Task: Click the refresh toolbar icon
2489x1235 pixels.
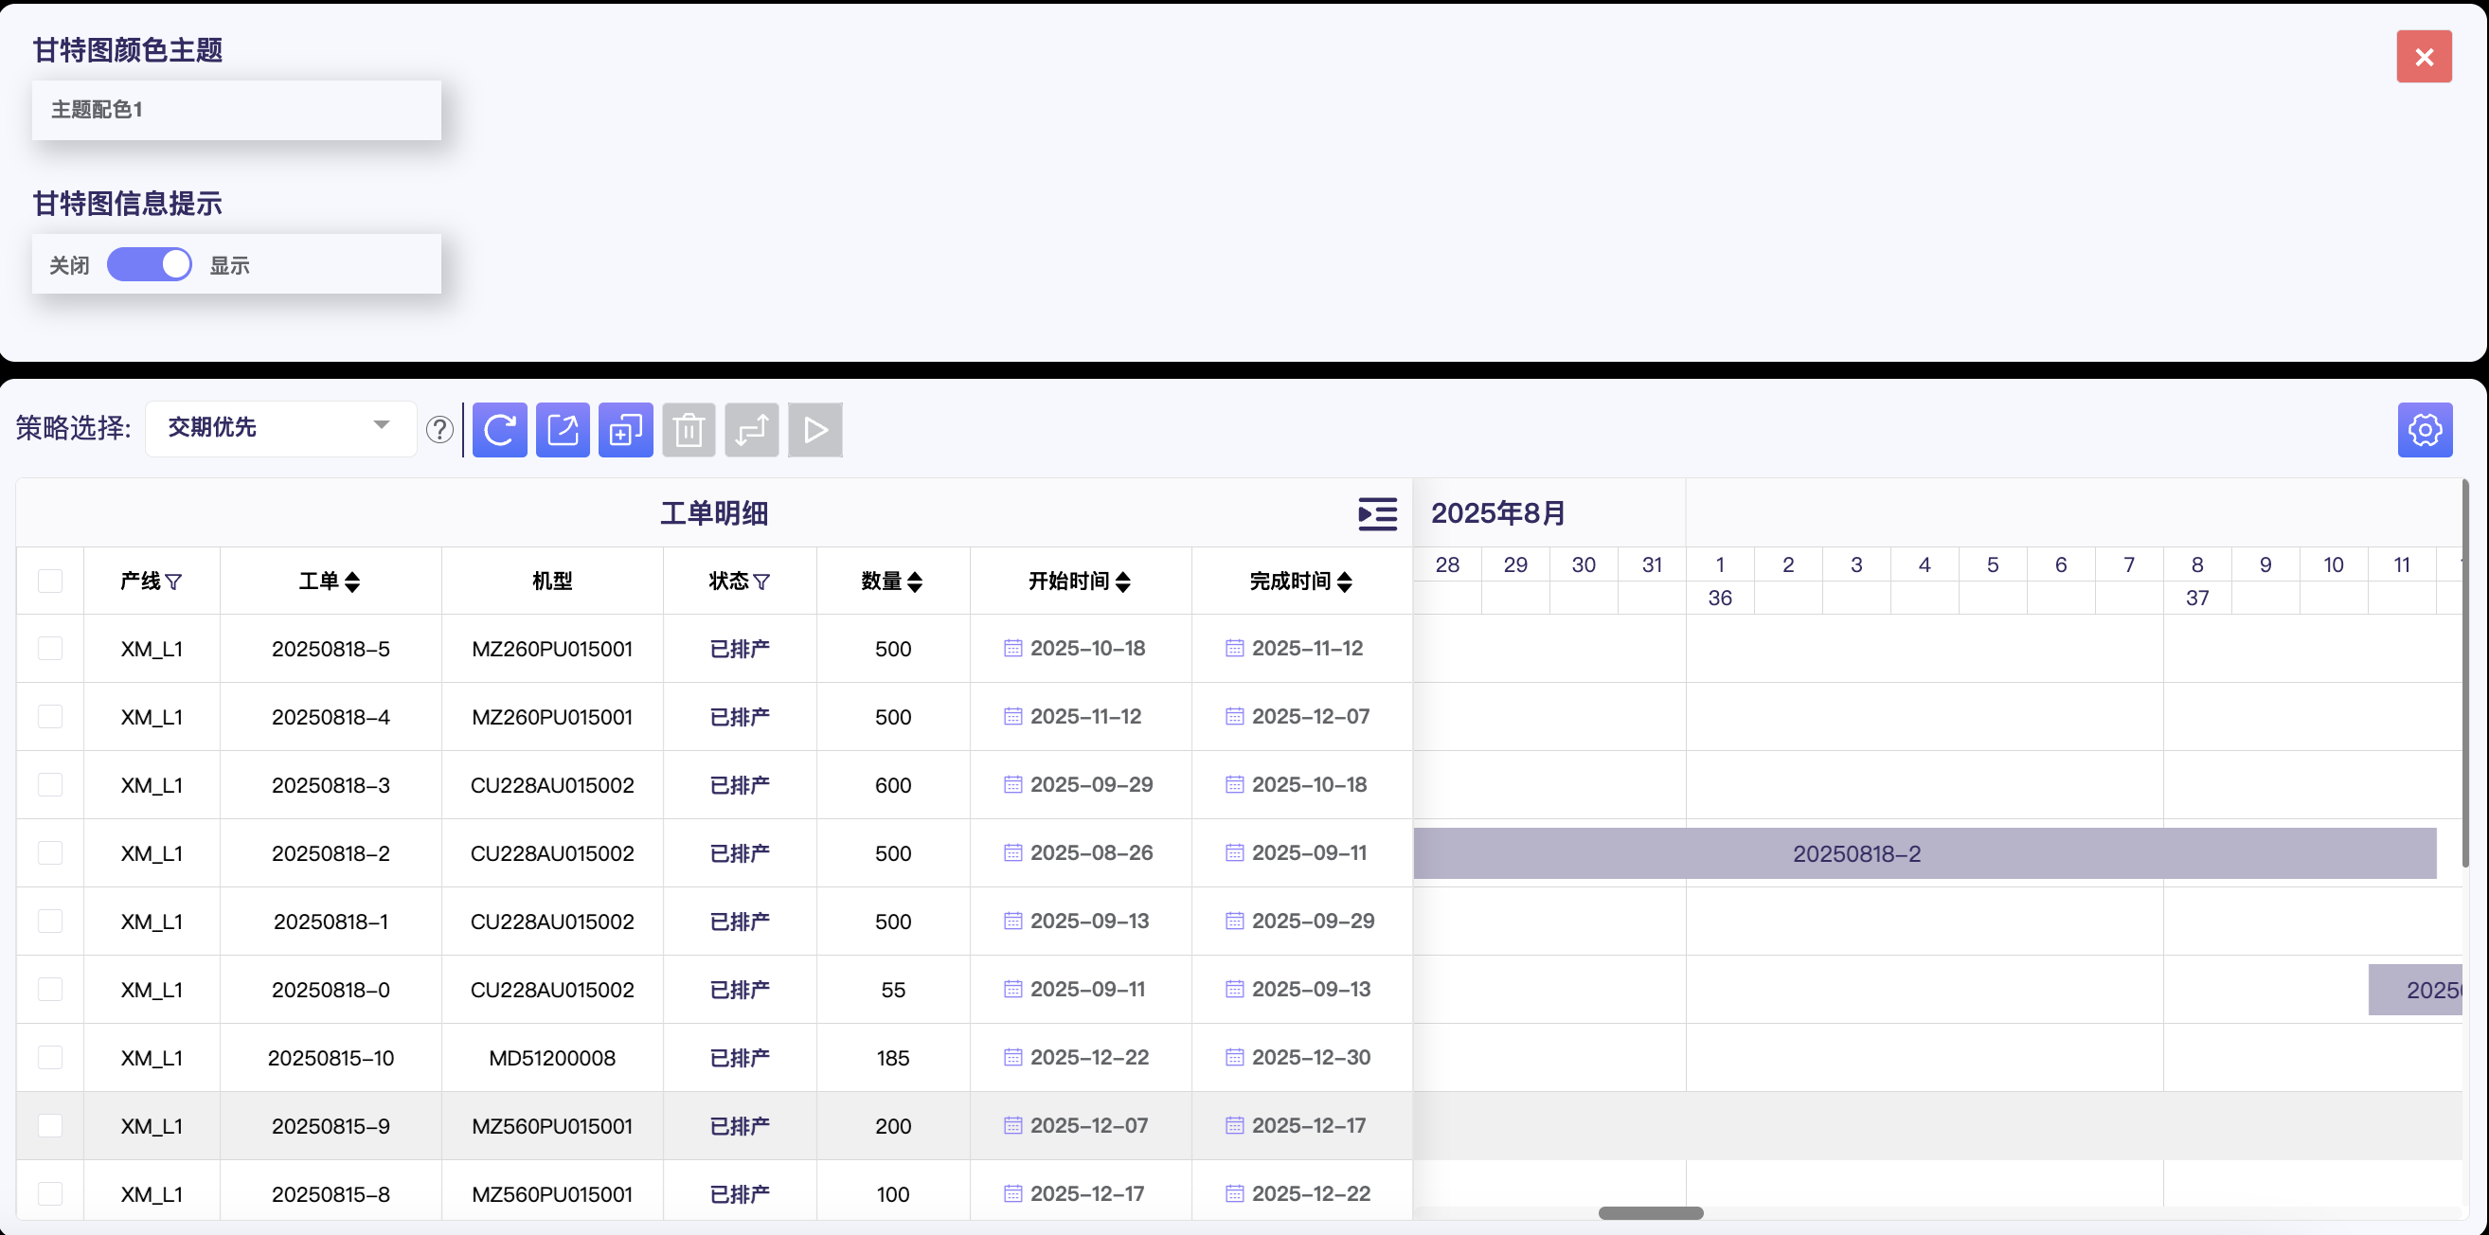Action: click(x=499, y=430)
